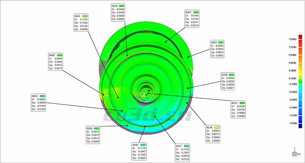The width and height of the screenshot is (305, 163).
Task: Click the A074 measurement point on rim
Action: click(x=187, y=103)
